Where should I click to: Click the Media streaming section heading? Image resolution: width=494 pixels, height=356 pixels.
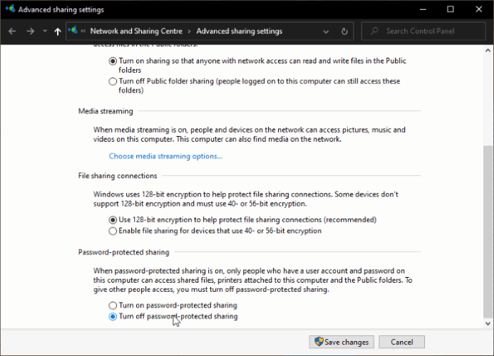click(106, 111)
